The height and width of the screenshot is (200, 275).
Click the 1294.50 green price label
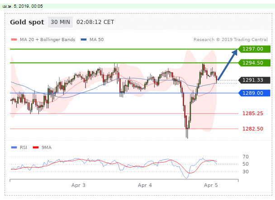point(254,63)
